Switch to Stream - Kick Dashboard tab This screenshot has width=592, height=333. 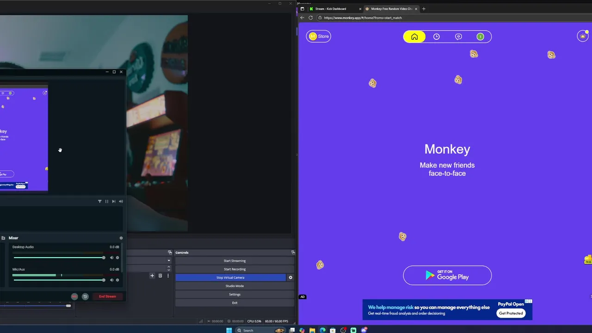coord(335,9)
